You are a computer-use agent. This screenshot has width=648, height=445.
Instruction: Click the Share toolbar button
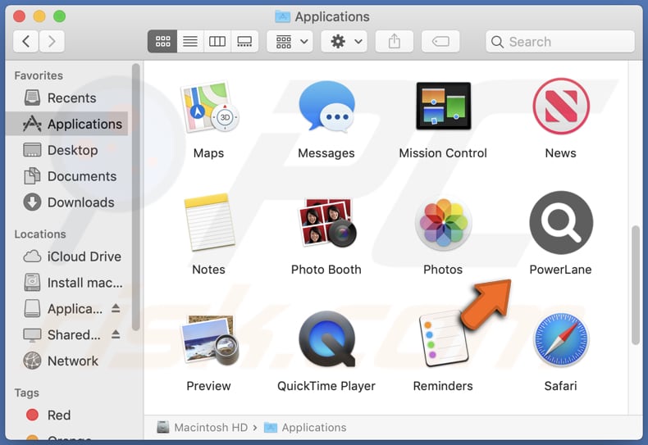click(x=395, y=41)
